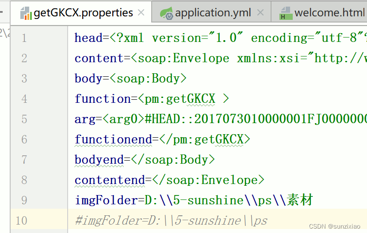Close the application.yml tab
Image resolution: width=367 pixels, height=233 pixels.
260,12
